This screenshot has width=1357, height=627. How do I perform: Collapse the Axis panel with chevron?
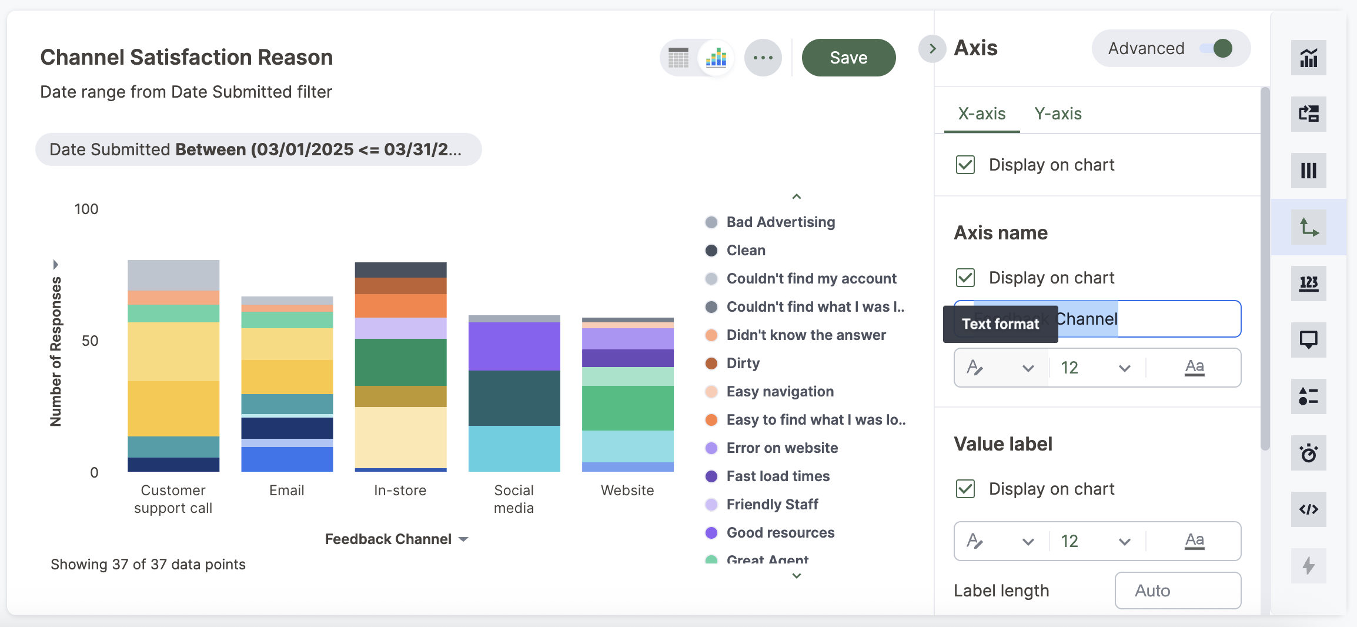coord(932,48)
